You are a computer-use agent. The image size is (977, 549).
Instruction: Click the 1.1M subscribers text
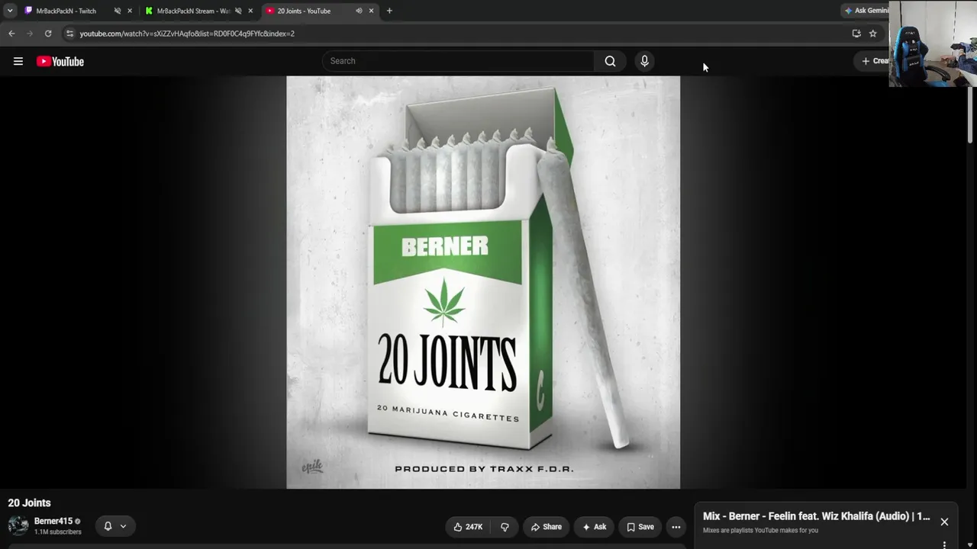pos(58,532)
